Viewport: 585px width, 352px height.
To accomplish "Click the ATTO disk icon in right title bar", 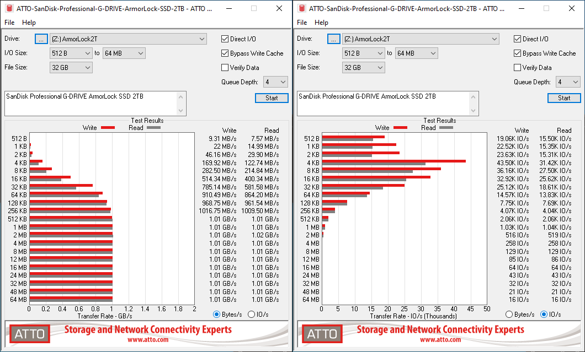I will pyautogui.click(x=302, y=8).
